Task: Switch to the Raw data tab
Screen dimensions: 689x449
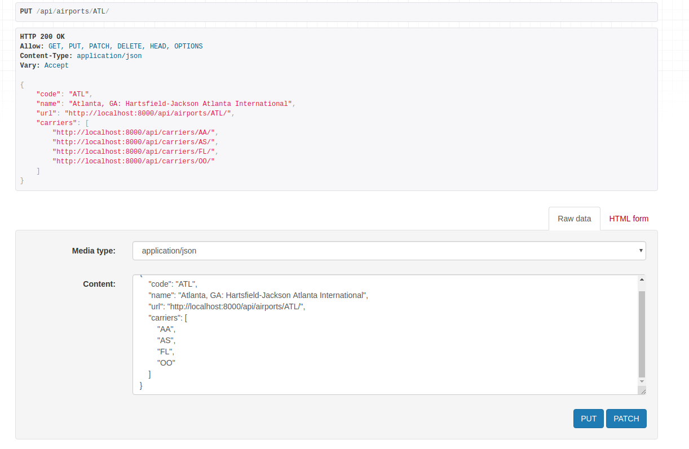Action: [x=574, y=219]
